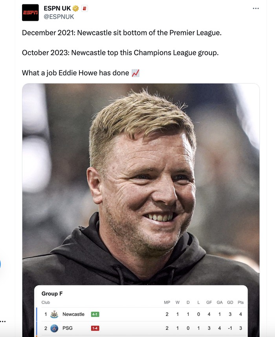
Task: Click the green 4-1 result badge
Action: [x=95, y=314]
